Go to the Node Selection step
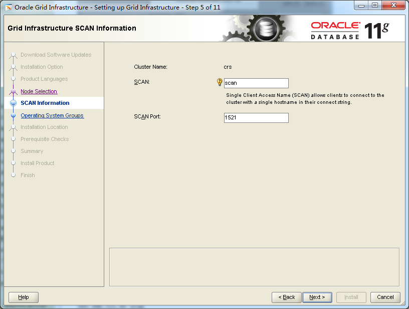 [39, 91]
